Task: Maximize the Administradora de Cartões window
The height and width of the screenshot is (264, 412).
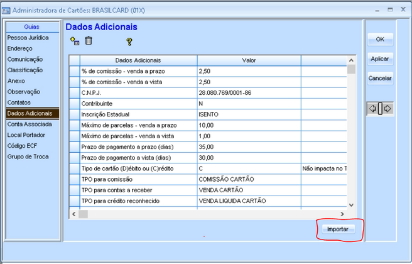Action: tap(390, 9)
